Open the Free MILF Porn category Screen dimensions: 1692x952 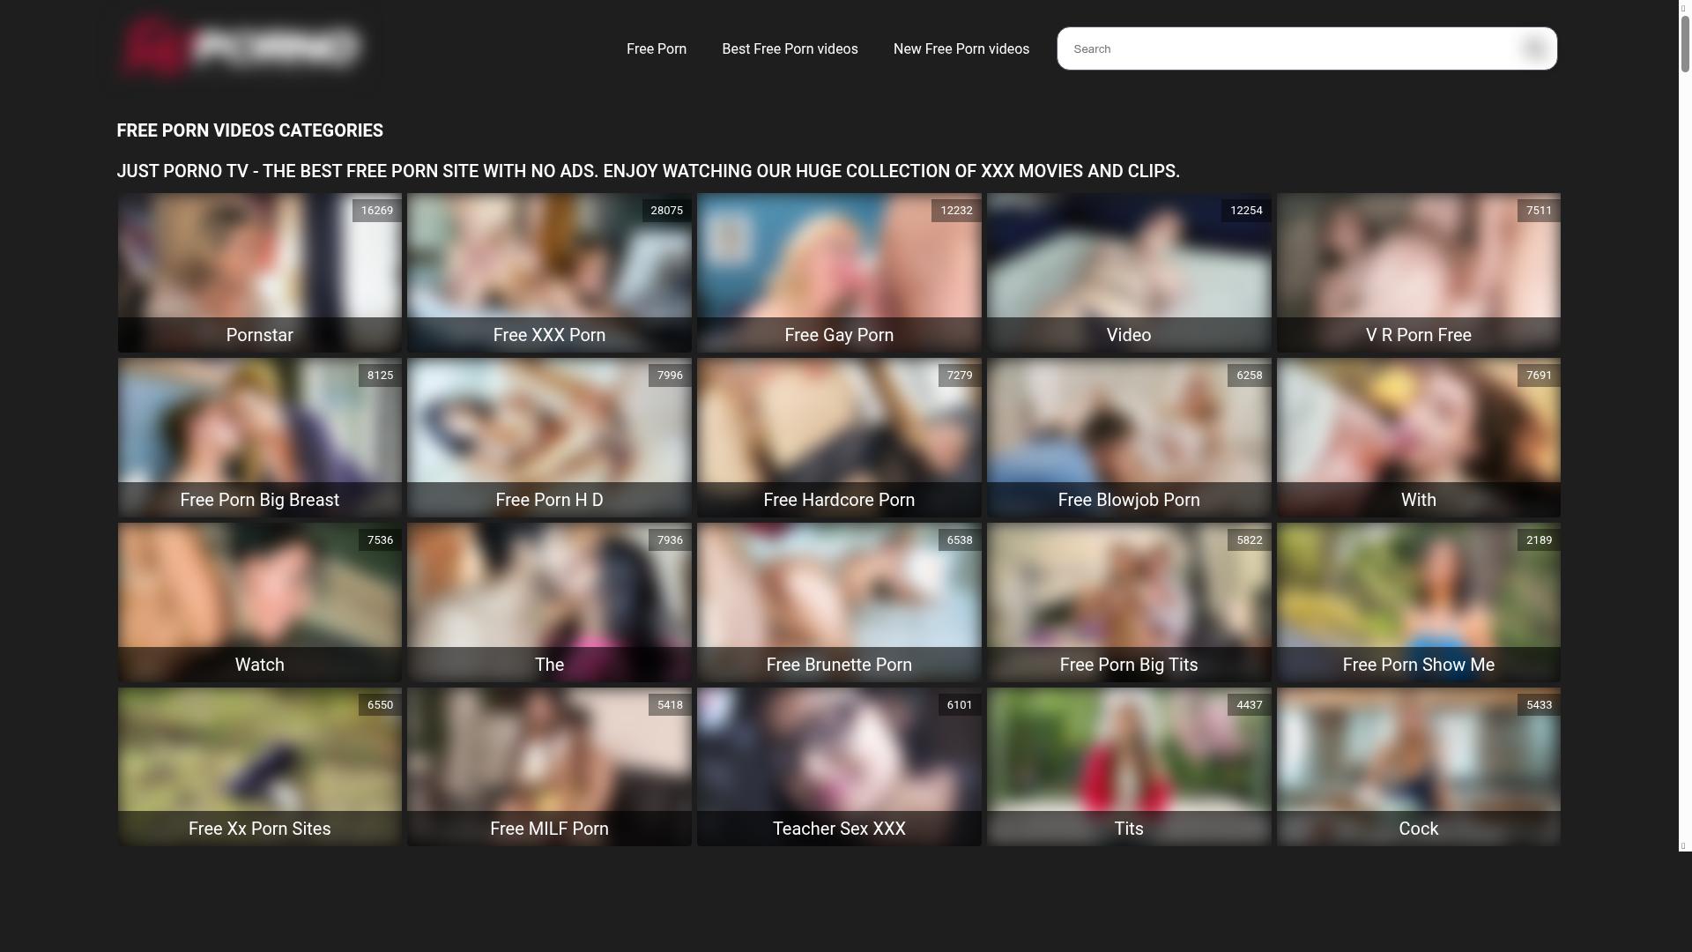click(x=548, y=767)
